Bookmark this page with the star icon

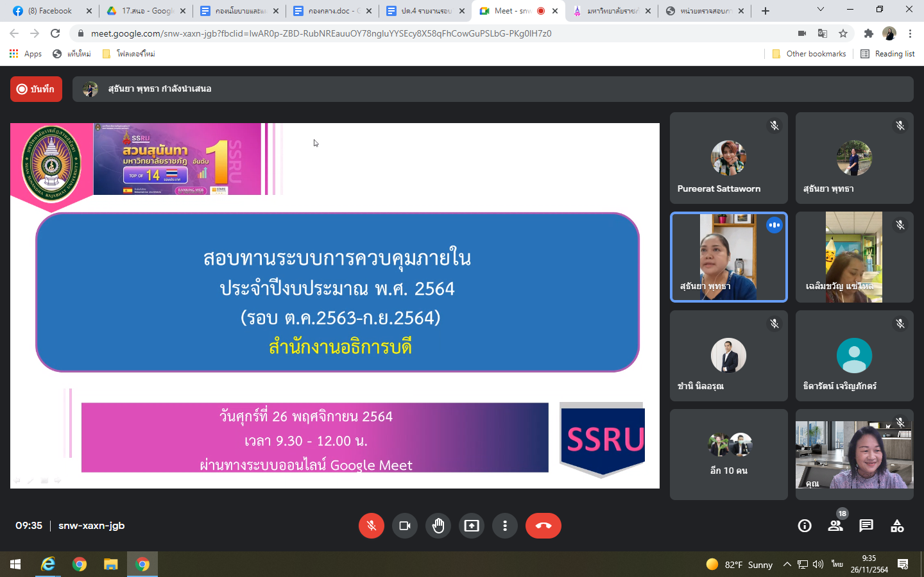[x=843, y=33]
